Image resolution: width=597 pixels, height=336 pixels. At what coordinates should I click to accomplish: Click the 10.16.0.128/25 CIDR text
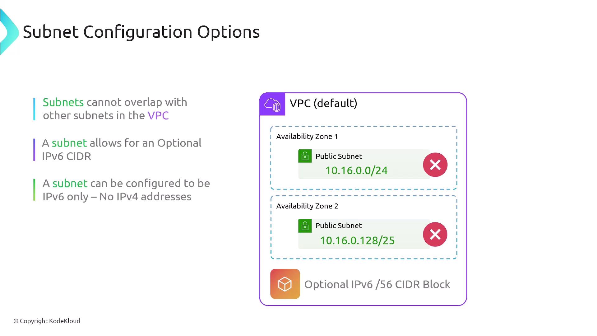pyautogui.click(x=357, y=240)
